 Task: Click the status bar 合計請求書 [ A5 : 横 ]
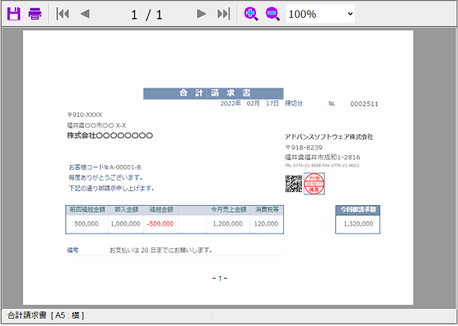coord(46,315)
